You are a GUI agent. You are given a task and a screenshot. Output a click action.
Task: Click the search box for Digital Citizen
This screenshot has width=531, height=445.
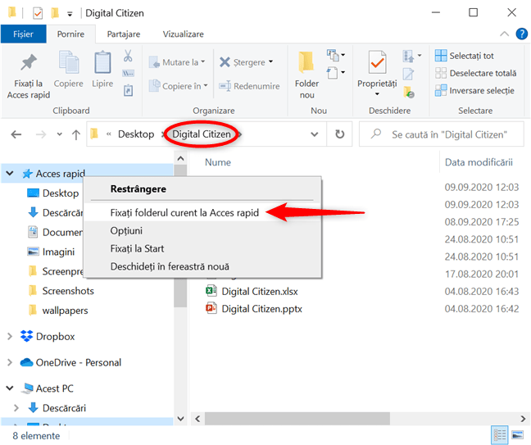click(441, 134)
